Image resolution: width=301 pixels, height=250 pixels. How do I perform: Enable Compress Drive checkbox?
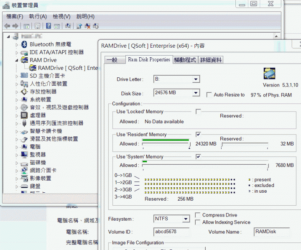(197, 215)
